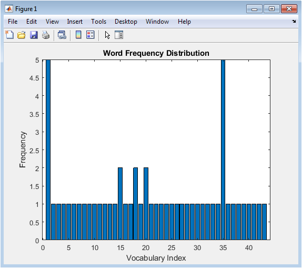
Task: Open the File menu
Action: tap(13, 22)
